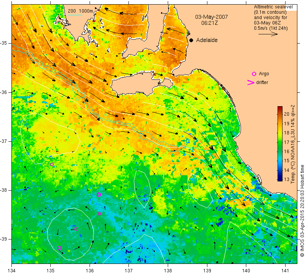
Task: Click the date text '03-May-2007'
Action: point(212,17)
